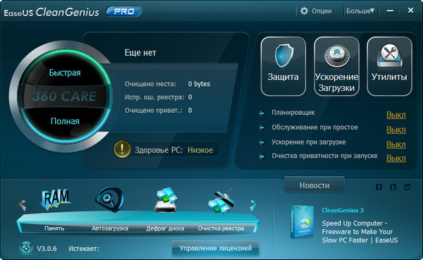Start Дефраг диска disk defrag
Screen dimensions: 423x260
166,199
